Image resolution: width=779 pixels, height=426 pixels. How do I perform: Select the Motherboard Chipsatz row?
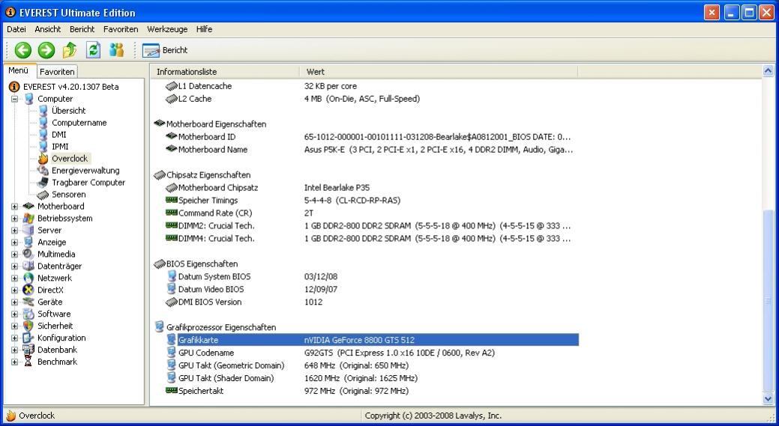coord(372,187)
